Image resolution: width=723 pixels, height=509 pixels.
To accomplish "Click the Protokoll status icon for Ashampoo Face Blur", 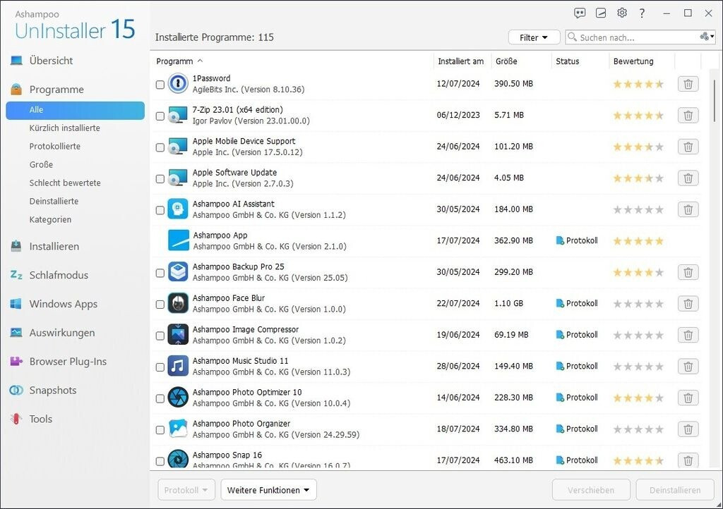I will click(x=560, y=303).
